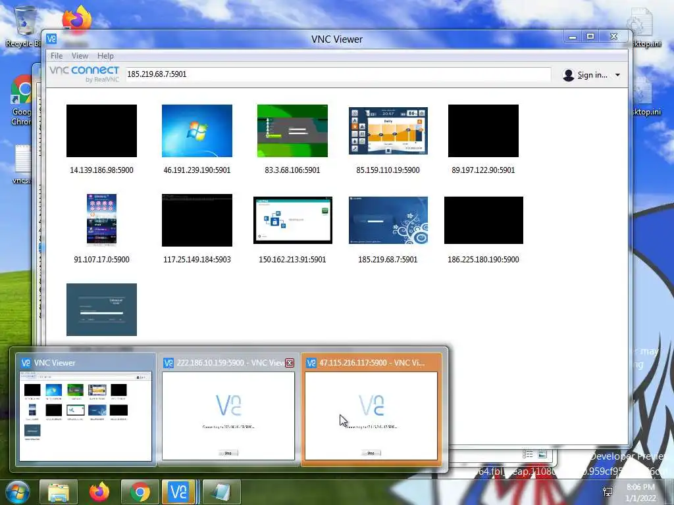Switch to the 222.186.10.159:5900 taskbar preview

pos(228,409)
